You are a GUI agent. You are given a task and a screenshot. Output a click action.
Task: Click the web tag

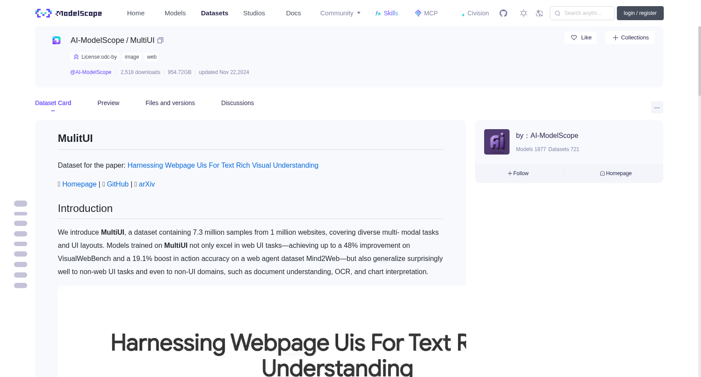152,57
